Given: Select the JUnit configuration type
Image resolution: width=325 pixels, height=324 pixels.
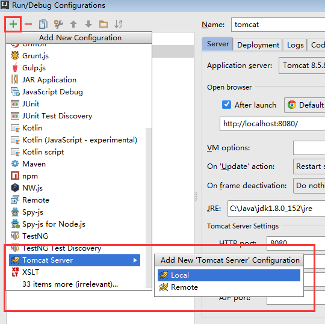Looking at the screenshot, I should click(x=75, y=104).
